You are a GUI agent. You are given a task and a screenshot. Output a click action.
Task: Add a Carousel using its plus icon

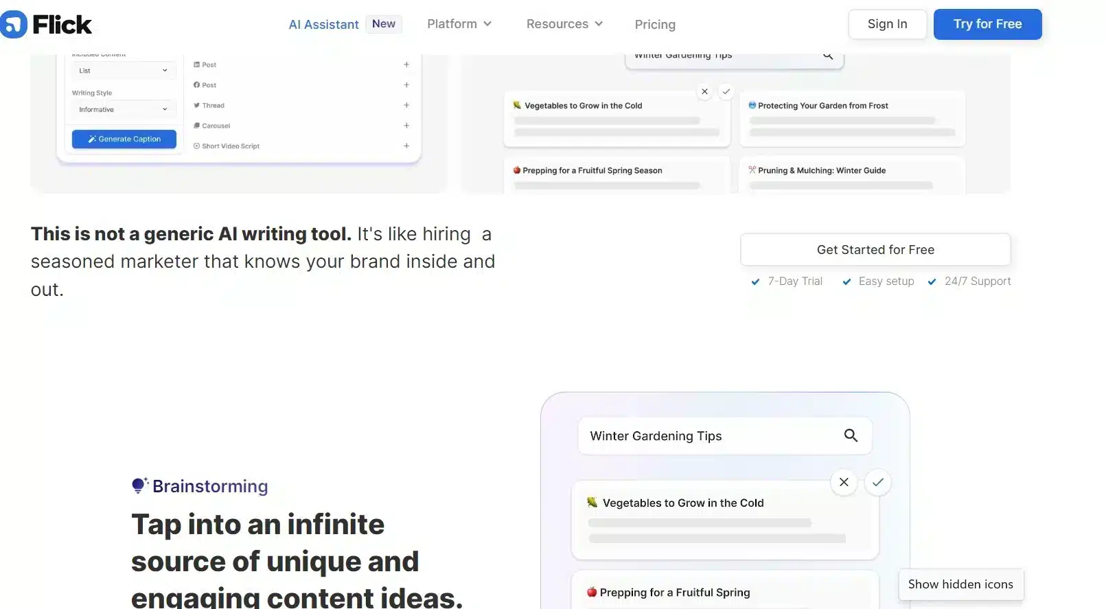(x=406, y=126)
